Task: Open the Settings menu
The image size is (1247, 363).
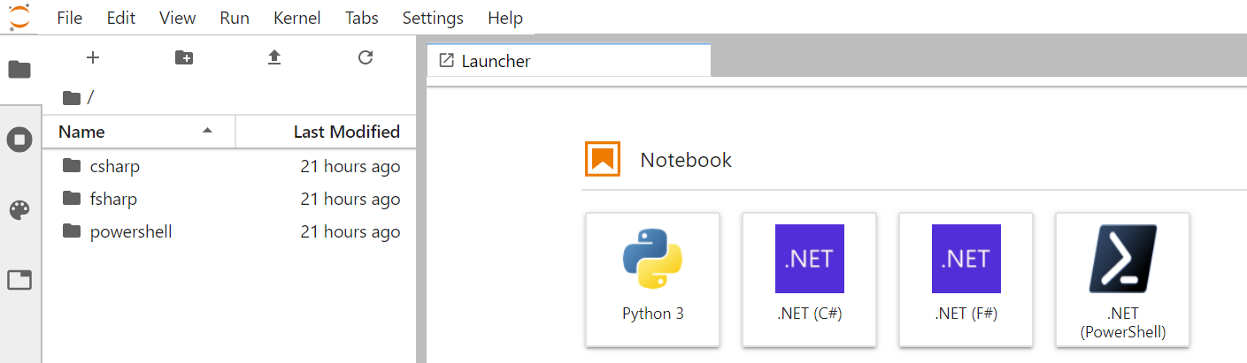Action: point(433,18)
